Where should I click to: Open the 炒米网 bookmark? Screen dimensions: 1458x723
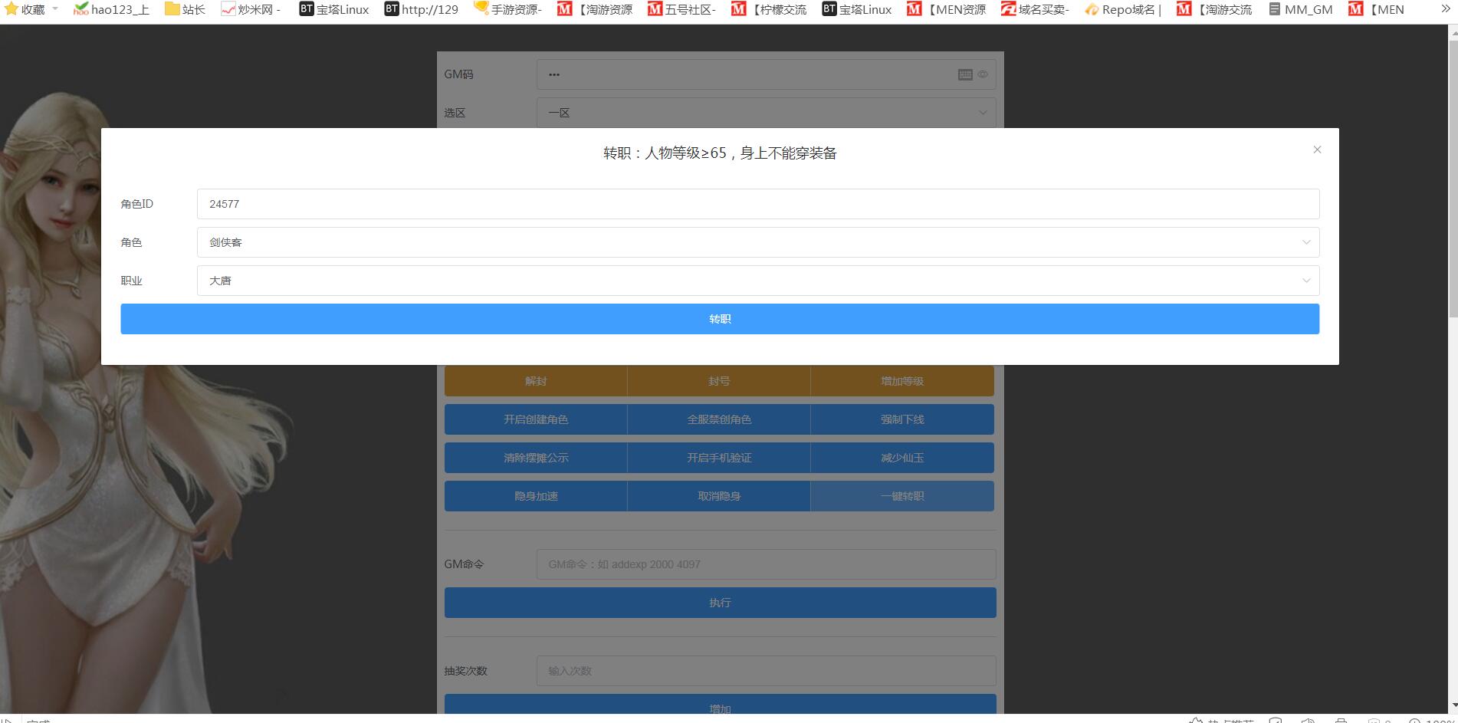[x=251, y=9]
